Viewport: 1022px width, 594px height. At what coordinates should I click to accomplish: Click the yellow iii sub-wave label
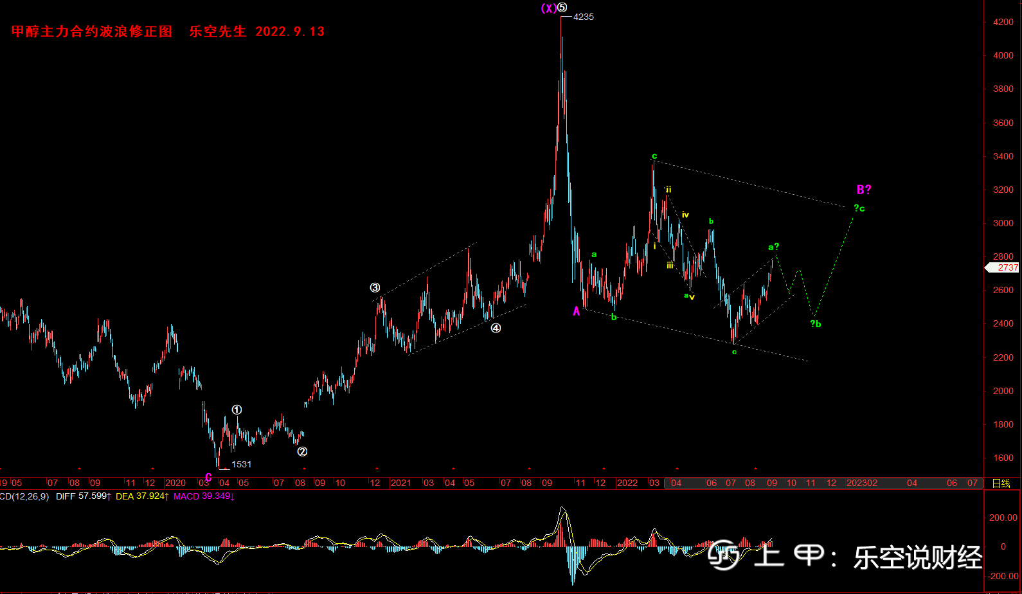[670, 265]
